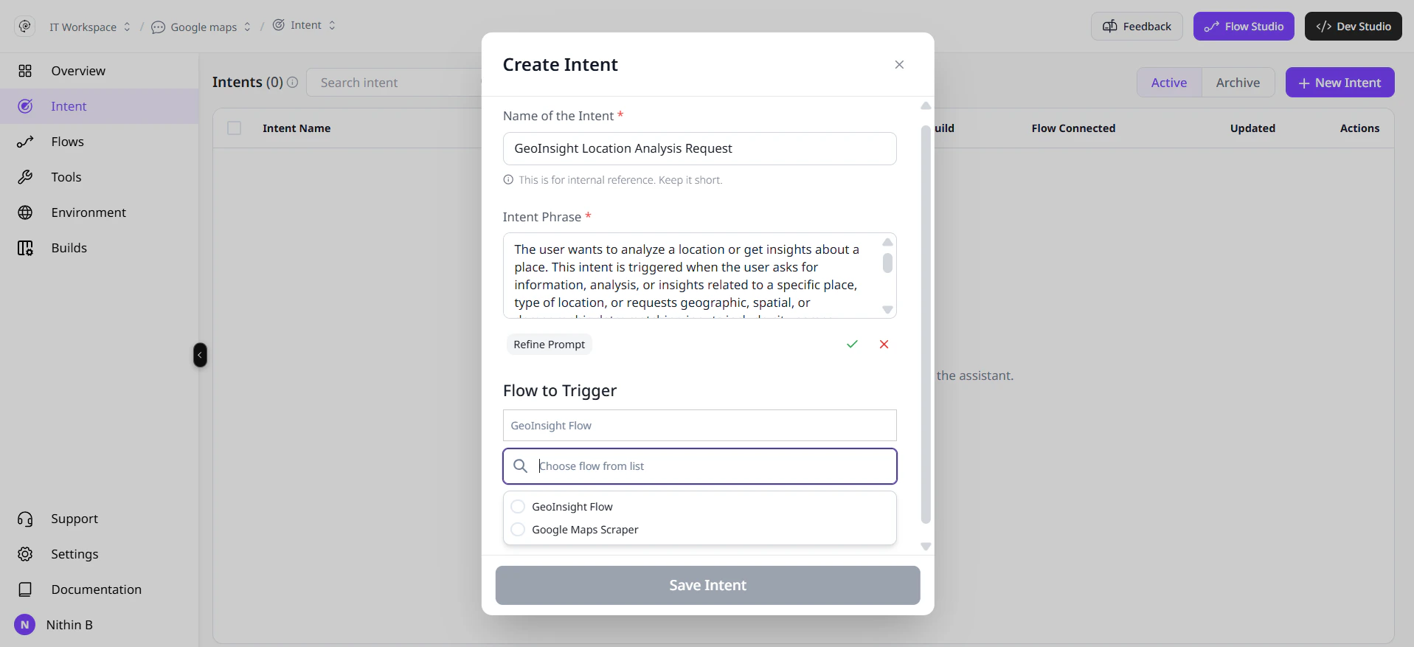Open the Google maps assistant dropdown
Viewport: 1414px width, 647px height.
201,27
